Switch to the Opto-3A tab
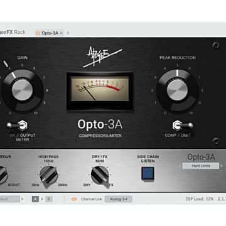The image size is (226, 226). pyautogui.click(x=50, y=33)
